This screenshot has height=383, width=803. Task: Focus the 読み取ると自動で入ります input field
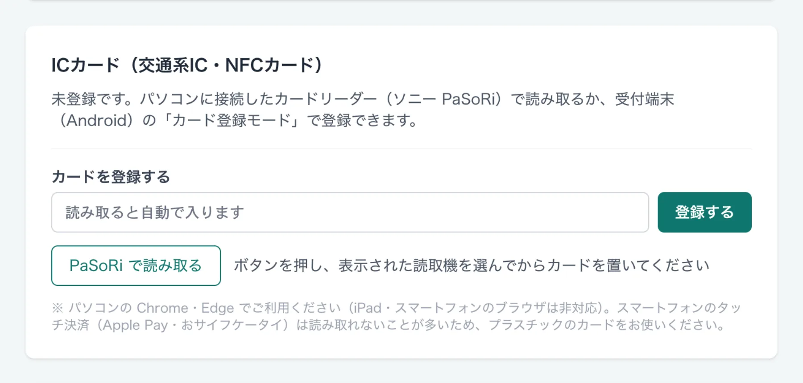[350, 212]
